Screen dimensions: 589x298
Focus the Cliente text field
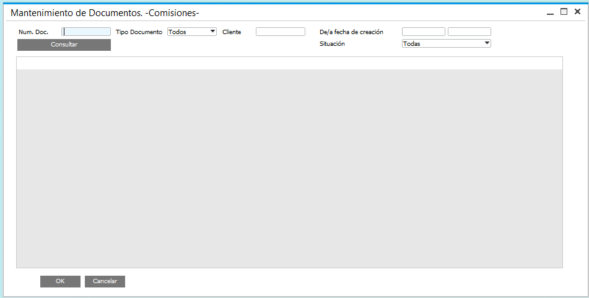click(x=281, y=32)
